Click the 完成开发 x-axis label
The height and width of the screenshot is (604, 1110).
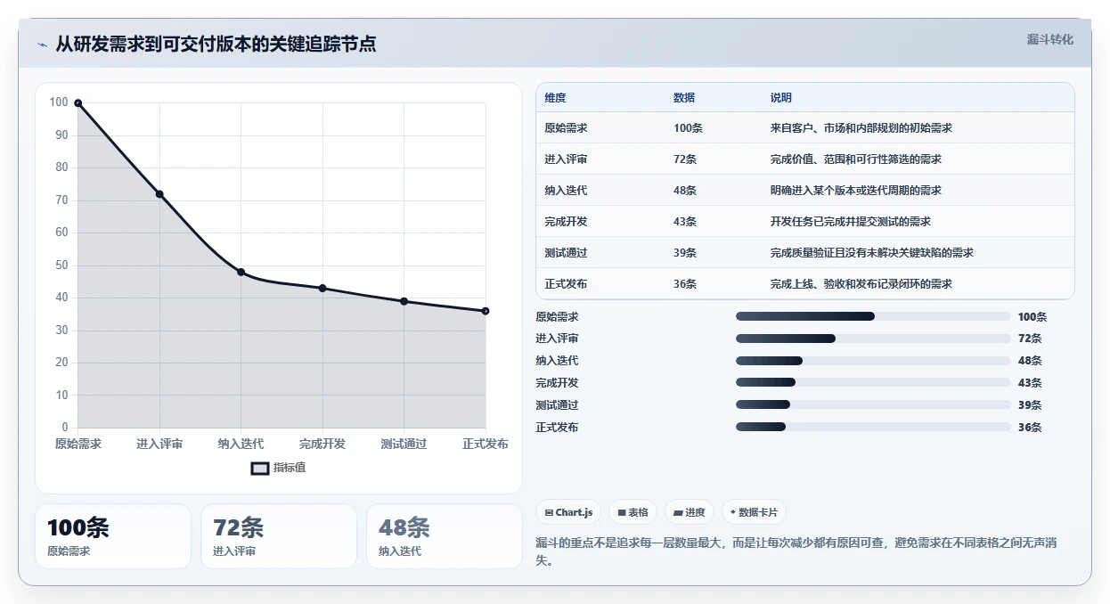[322, 444]
